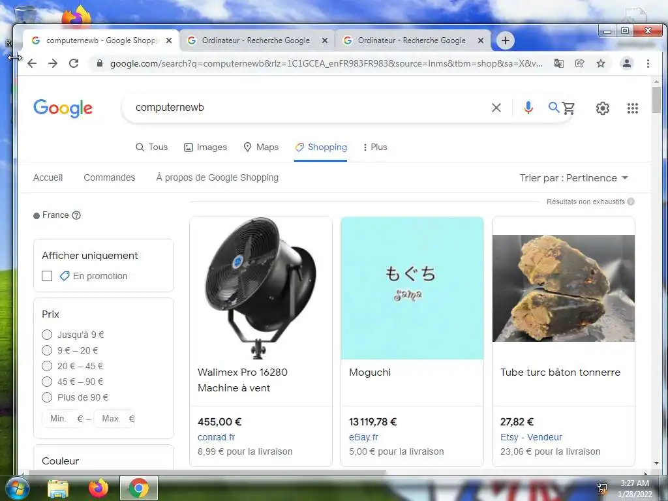
Task: Select the address bar URL
Action: tap(326, 63)
